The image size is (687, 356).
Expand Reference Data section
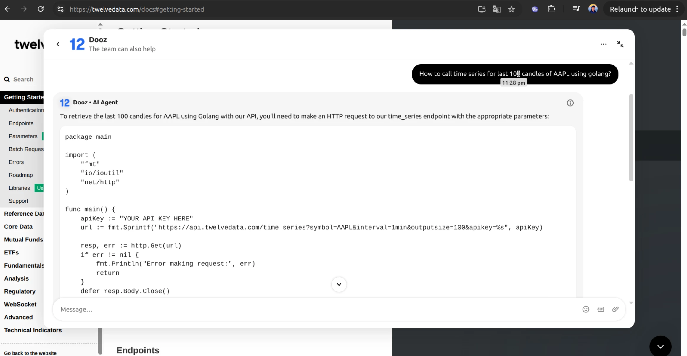(x=24, y=214)
